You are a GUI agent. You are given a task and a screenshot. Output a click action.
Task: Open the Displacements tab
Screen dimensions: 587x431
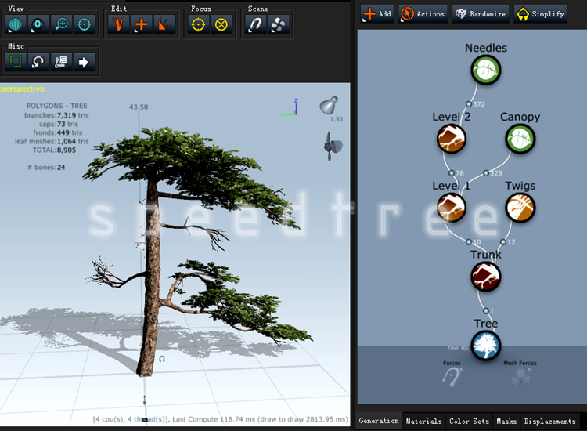click(x=549, y=422)
